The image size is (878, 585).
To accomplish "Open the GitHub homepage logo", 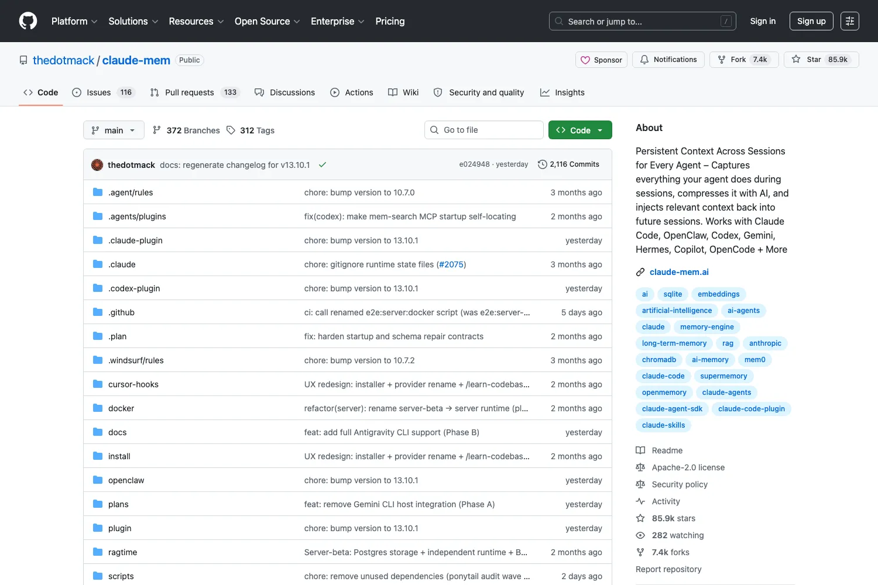I will (28, 21).
